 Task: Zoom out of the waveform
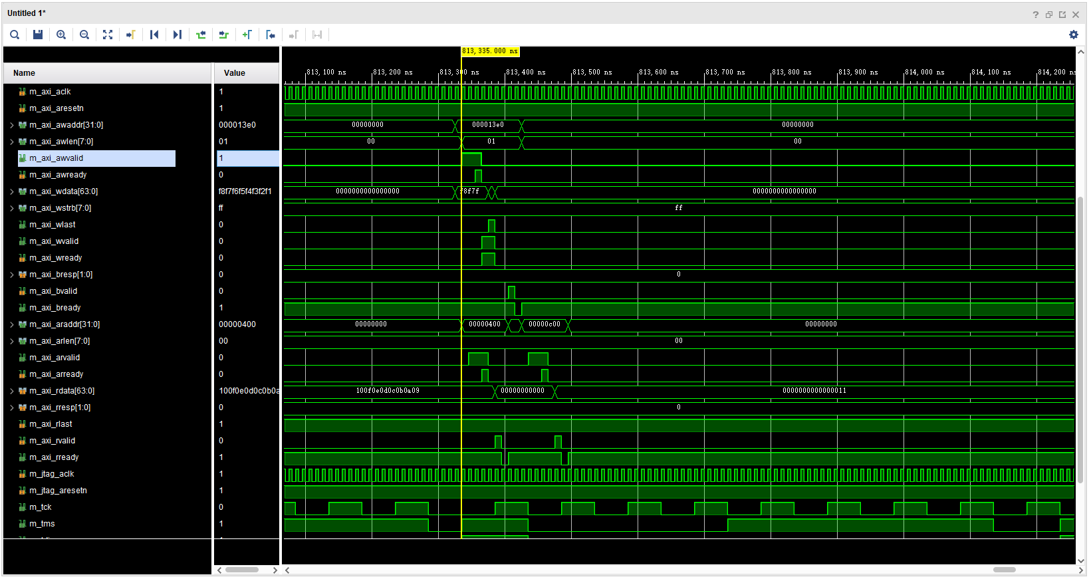(84, 35)
